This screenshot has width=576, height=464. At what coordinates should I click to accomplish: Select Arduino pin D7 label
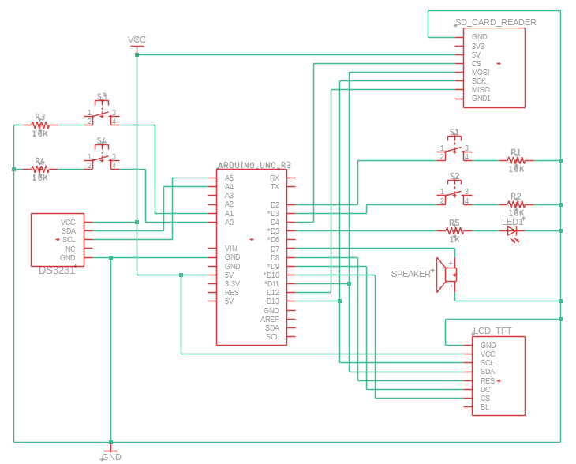coord(275,249)
